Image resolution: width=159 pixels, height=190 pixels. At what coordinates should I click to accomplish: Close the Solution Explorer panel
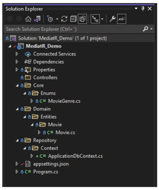150,9
